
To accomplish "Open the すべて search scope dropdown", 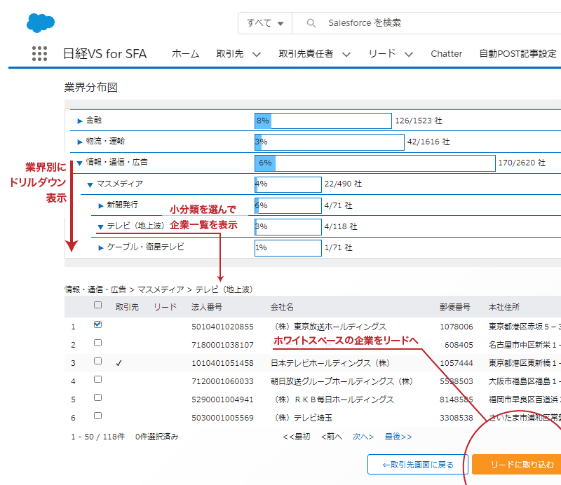I will (x=265, y=23).
